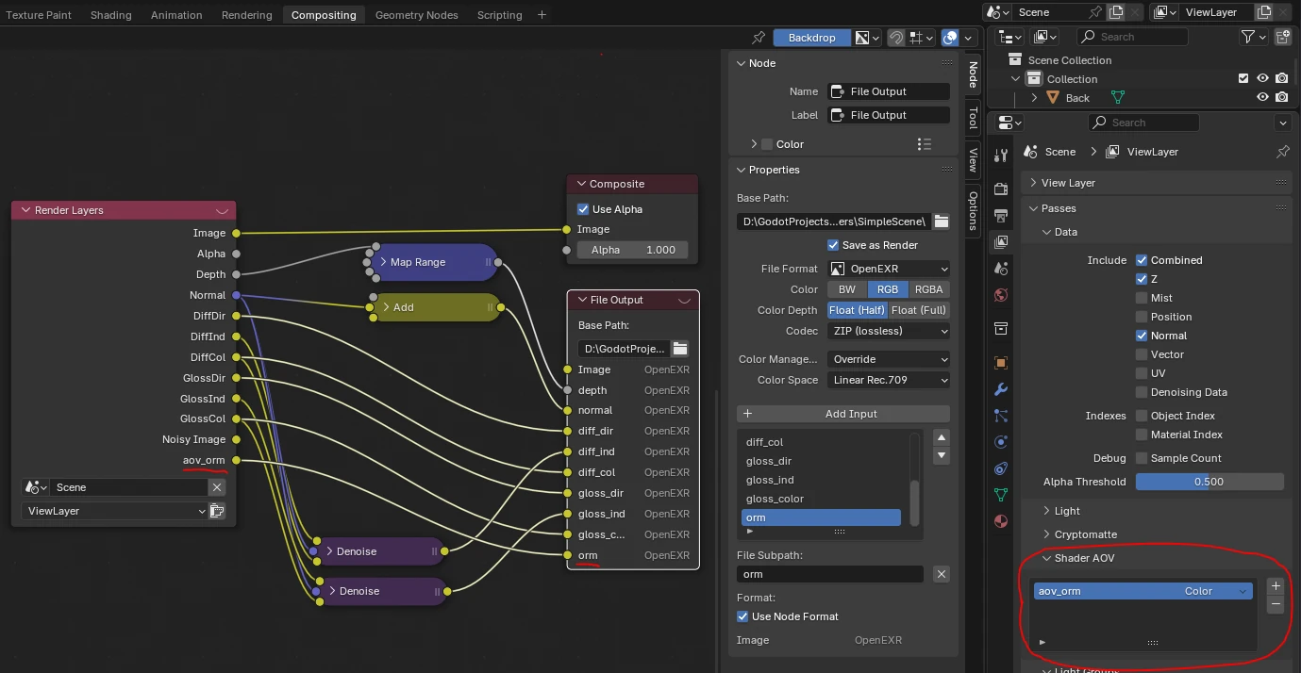Click the snapping magnet icon in header
1301x673 pixels.
(895, 37)
